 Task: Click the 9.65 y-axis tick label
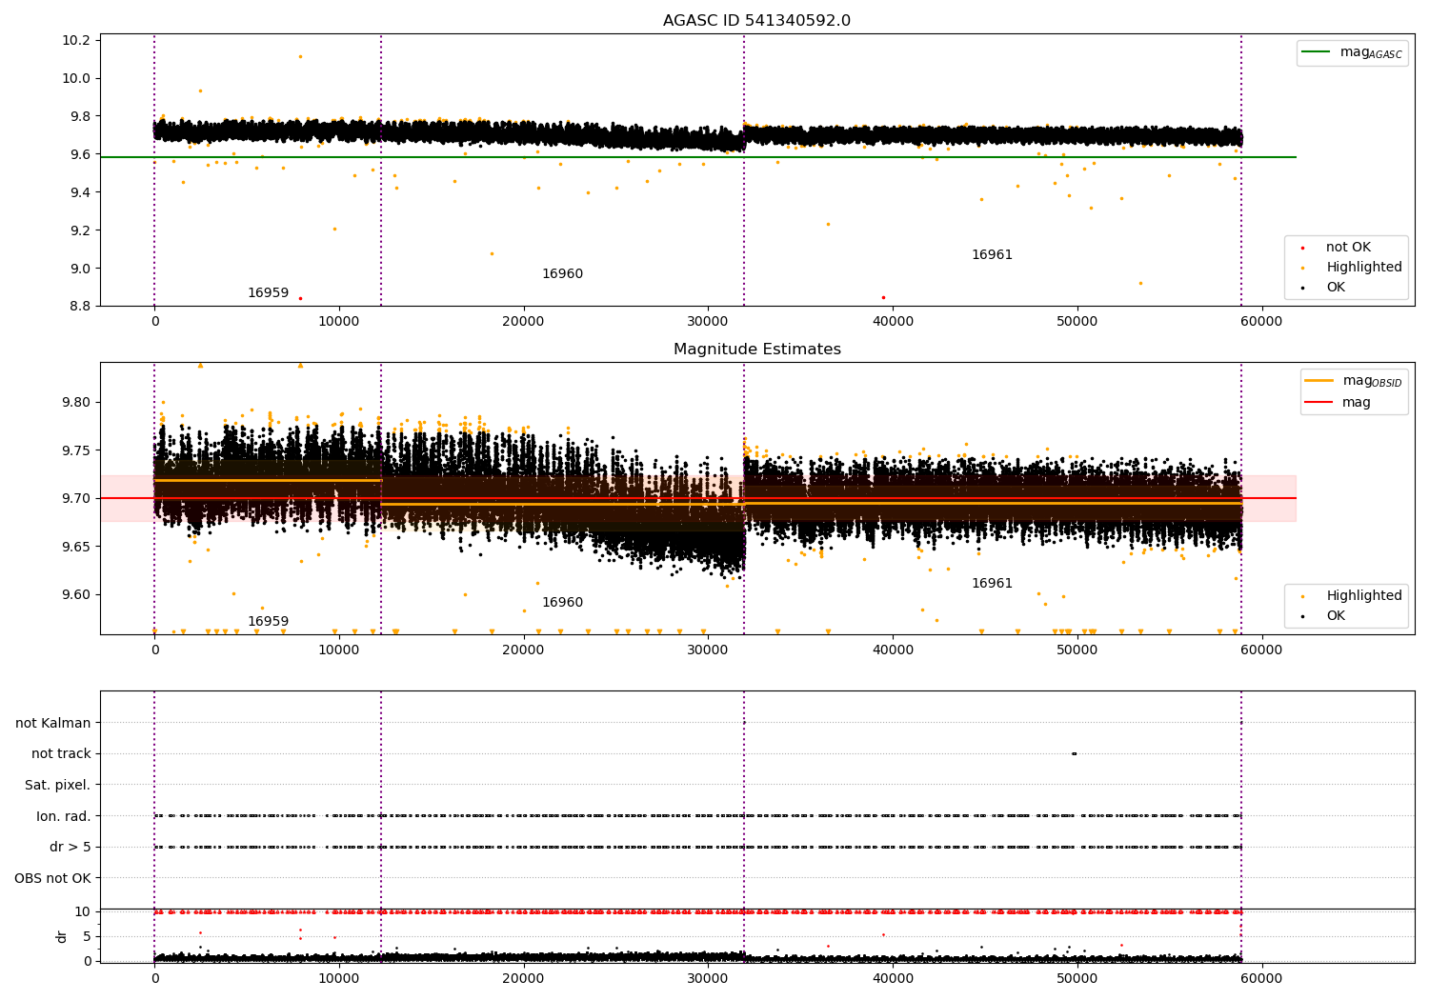click(76, 547)
